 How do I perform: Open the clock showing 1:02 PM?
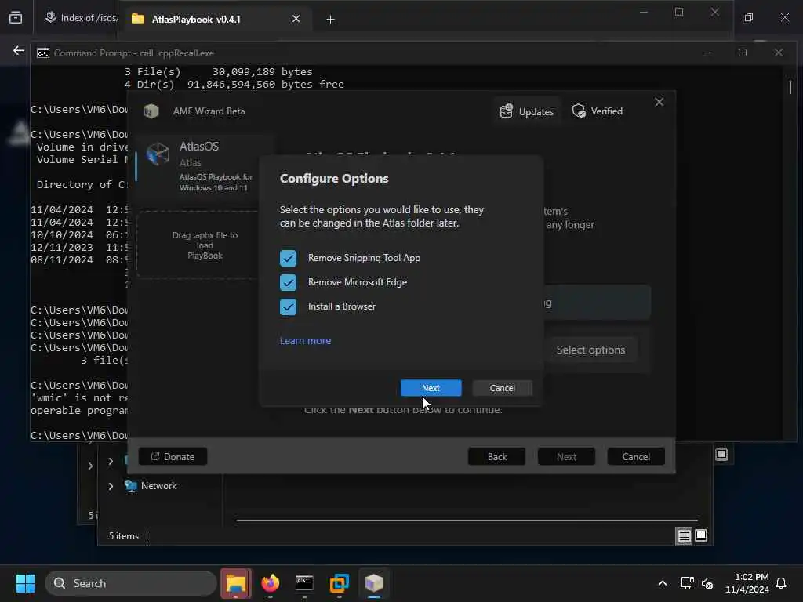tap(747, 583)
